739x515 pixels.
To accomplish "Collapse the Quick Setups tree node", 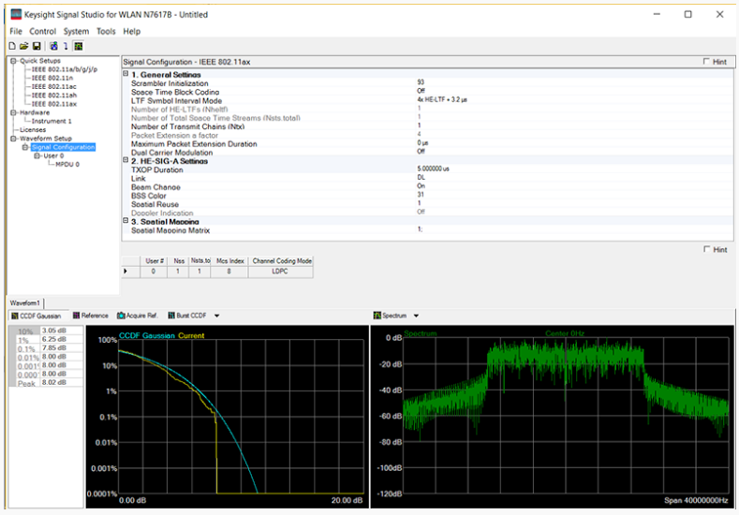I will pos(14,61).
